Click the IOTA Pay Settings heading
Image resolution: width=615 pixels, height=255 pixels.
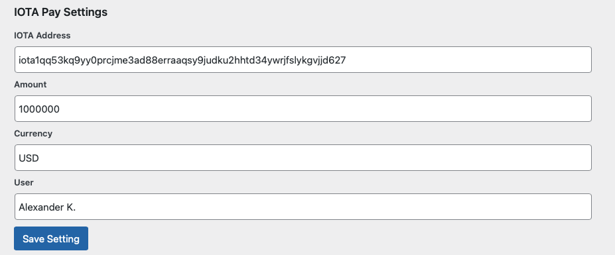point(61,12)
